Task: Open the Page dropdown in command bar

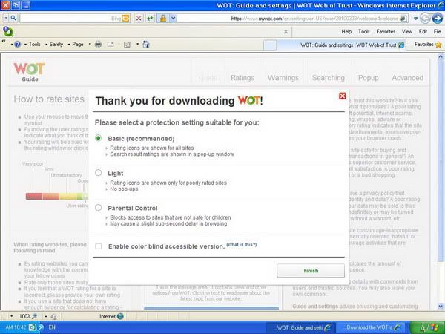Action: 69,45
